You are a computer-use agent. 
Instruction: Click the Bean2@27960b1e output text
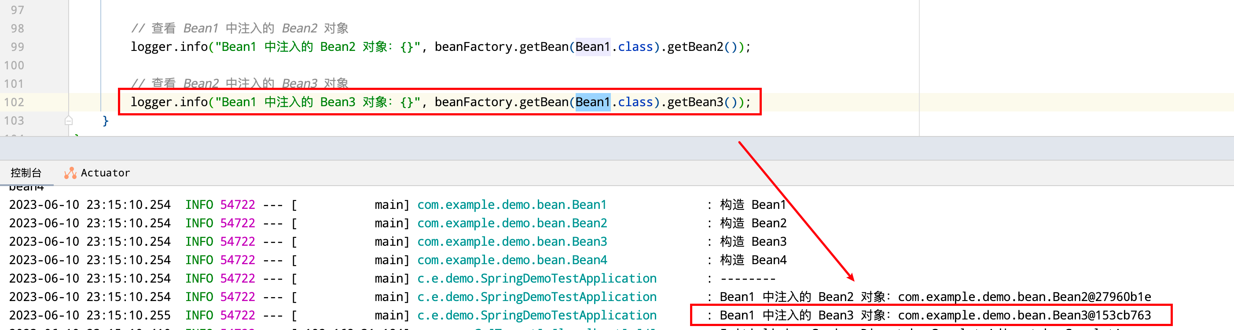(1024, 297)
